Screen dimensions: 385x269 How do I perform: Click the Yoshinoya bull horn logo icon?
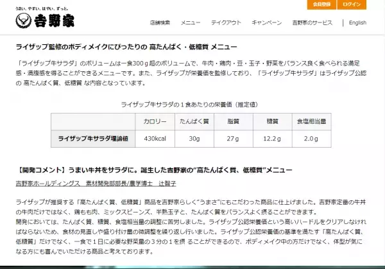click(x=24, y=21)
